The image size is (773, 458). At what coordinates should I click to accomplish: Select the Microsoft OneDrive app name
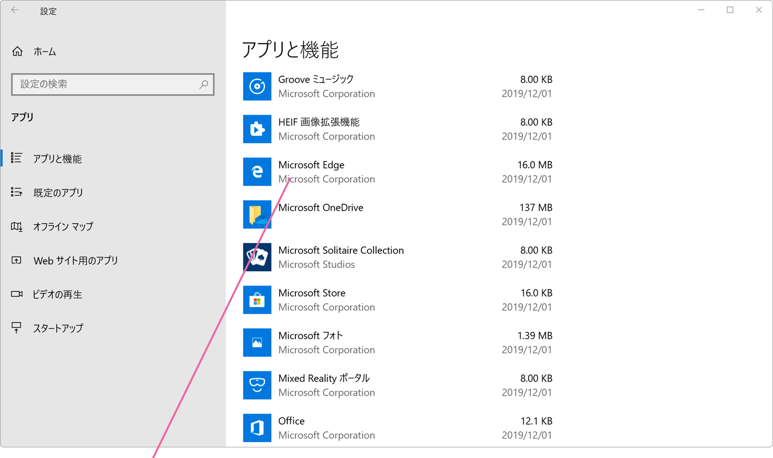321,208
